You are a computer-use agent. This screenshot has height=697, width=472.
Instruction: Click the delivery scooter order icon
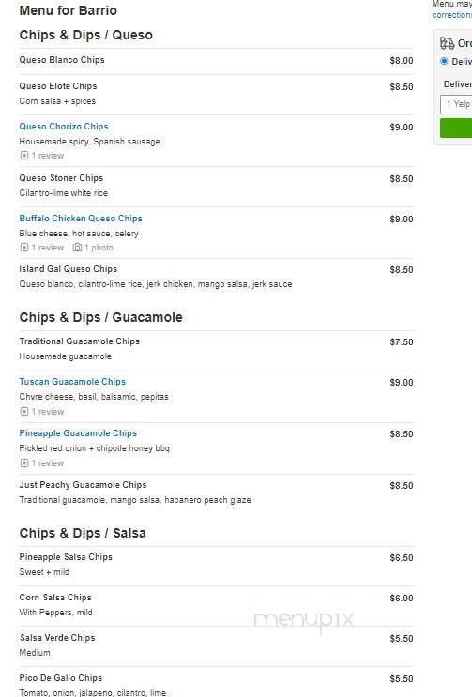447,43
